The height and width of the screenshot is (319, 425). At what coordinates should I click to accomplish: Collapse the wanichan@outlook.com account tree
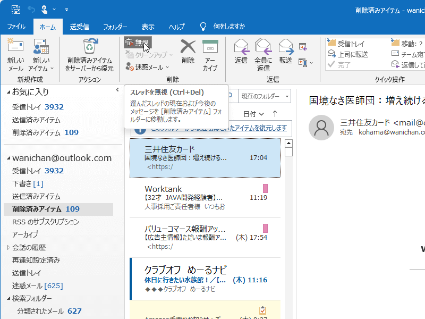pyautogui.click(x=8, y=158)
